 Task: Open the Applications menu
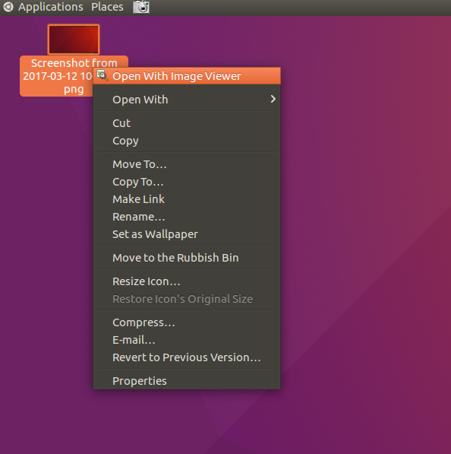click(51, 7)
